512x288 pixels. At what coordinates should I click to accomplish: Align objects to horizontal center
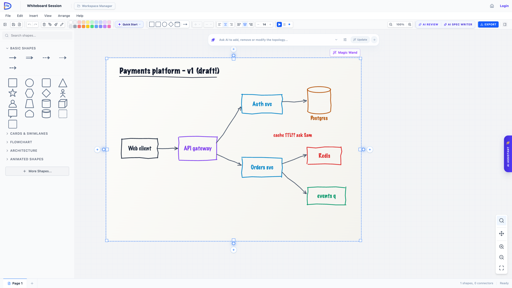[x=245, y=25]
